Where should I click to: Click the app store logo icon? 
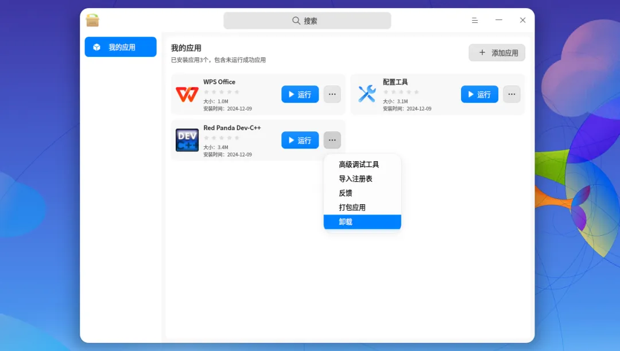click(x=92, y=20)
